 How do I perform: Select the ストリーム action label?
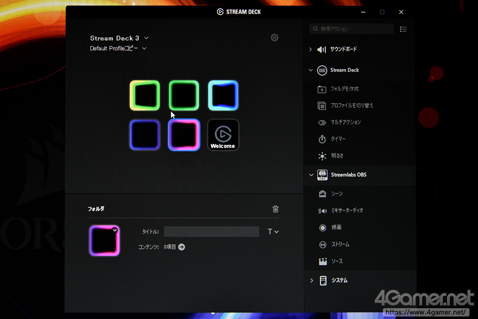click(x=340, y=244)
